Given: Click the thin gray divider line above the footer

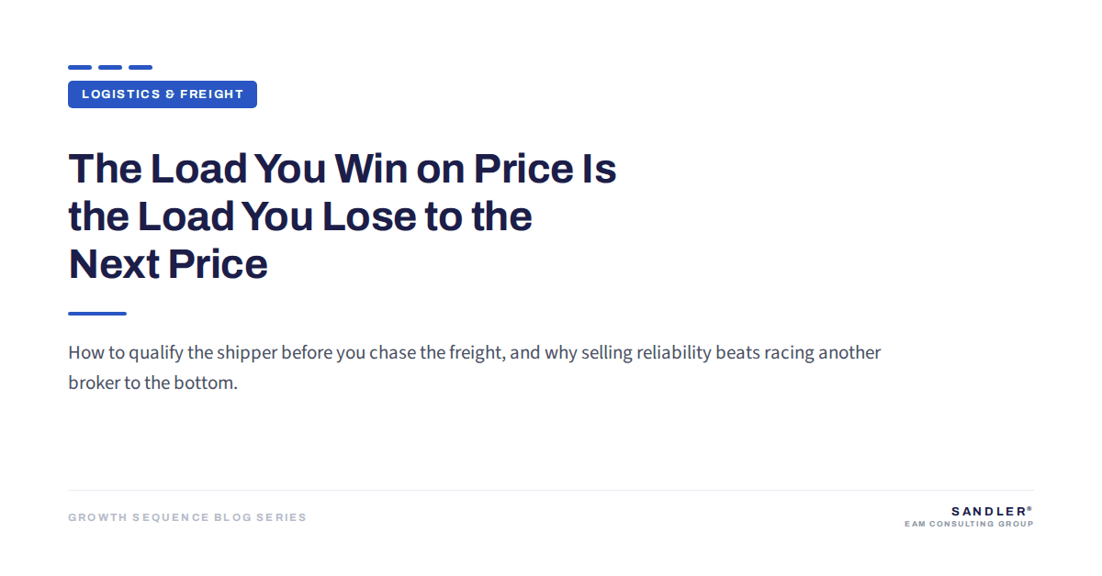Looking at the screenshot, I should (x=551, y=491).
